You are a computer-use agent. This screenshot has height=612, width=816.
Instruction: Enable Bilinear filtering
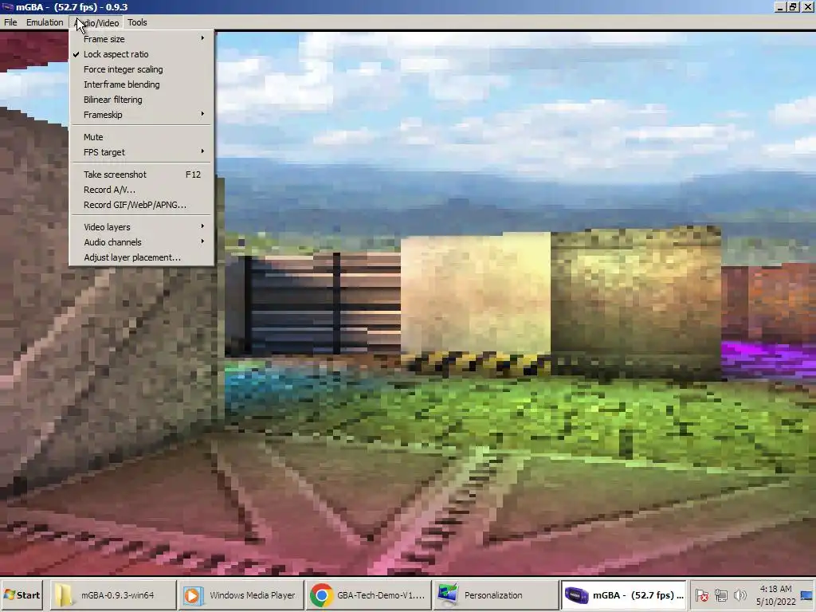[142, 100]
